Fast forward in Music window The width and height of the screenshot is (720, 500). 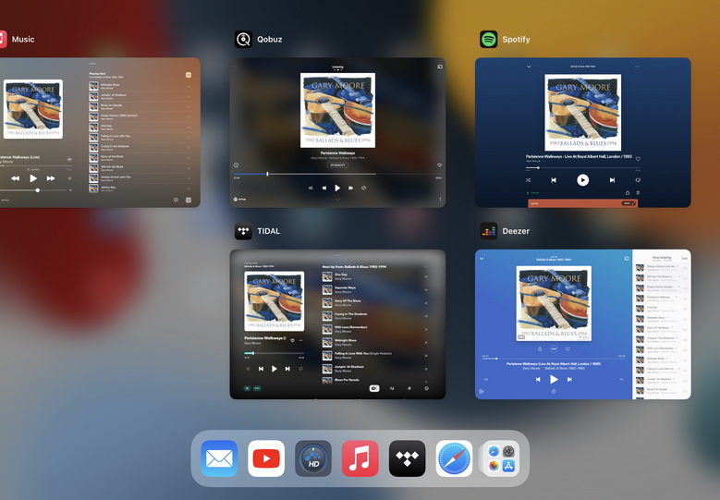[x=51, y=178]
